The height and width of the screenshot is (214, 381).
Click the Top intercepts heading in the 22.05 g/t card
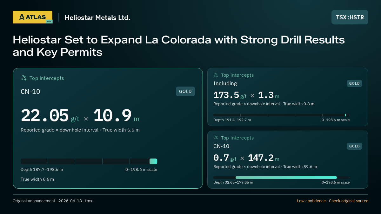(47, 78)
